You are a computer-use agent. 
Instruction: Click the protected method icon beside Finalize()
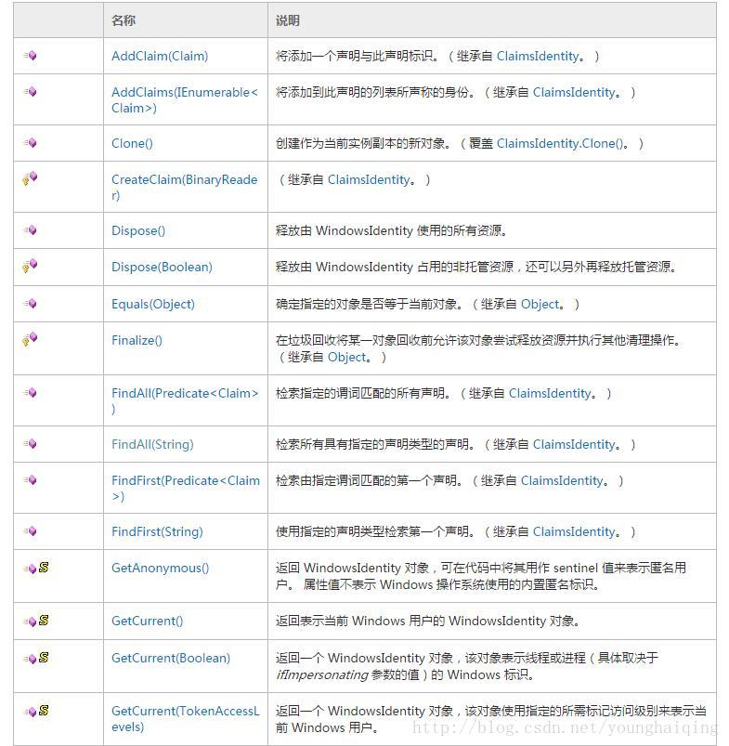coord(30,339)
